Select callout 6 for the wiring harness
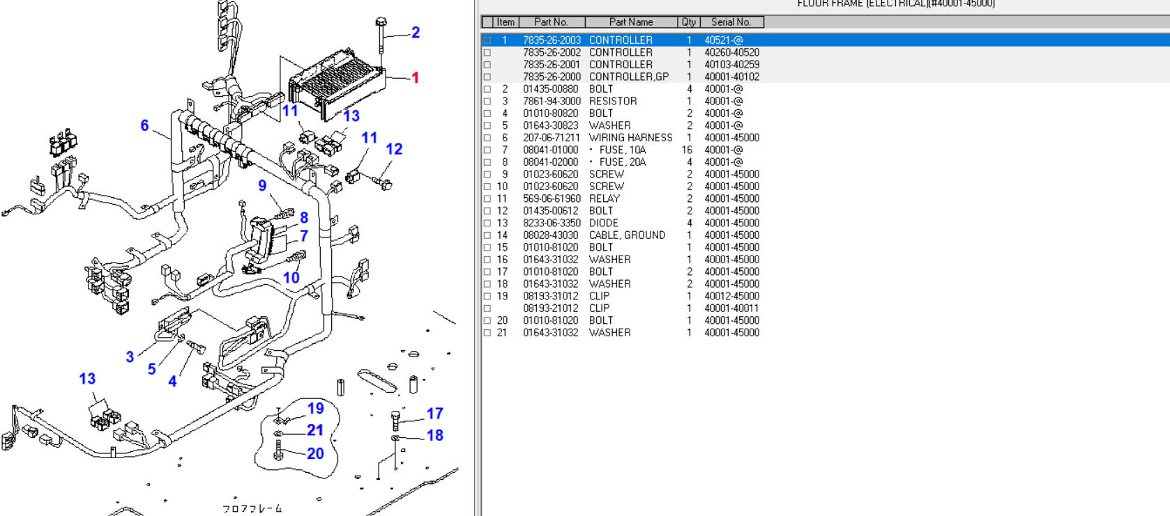 tap(144, 126)
